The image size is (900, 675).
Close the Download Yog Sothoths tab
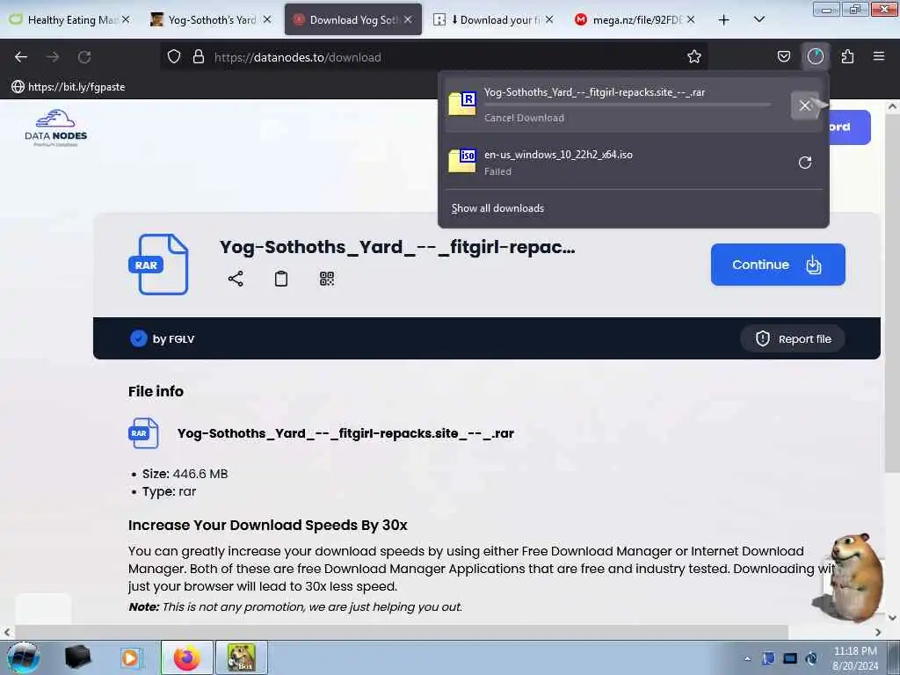pyautogui.click(x=408, y=19)
